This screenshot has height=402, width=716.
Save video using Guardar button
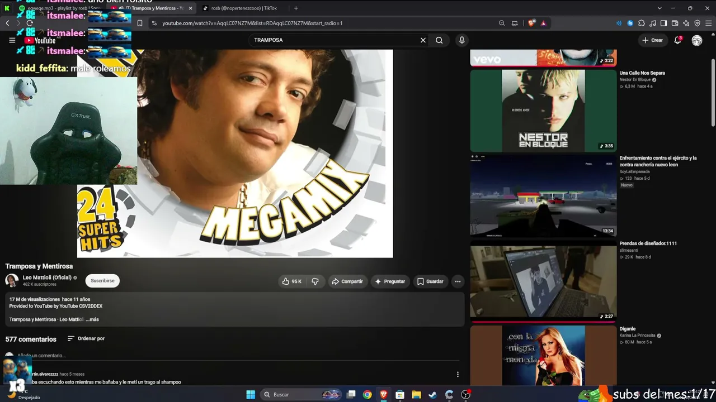coord(430,281)
